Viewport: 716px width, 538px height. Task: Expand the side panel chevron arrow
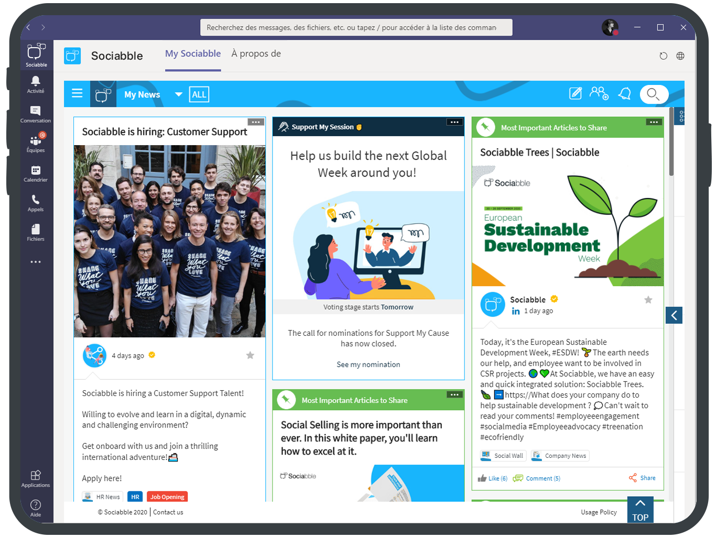[x=674, y=315]
